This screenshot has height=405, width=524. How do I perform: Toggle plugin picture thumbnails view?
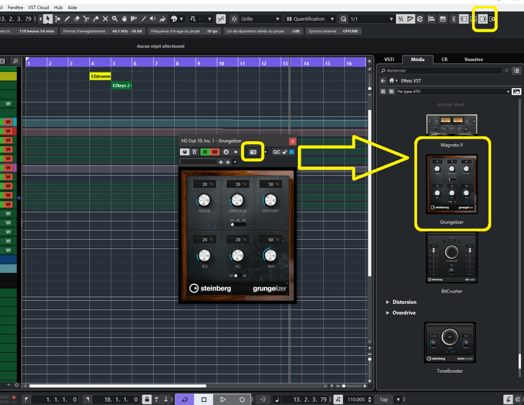coord(516,91)
